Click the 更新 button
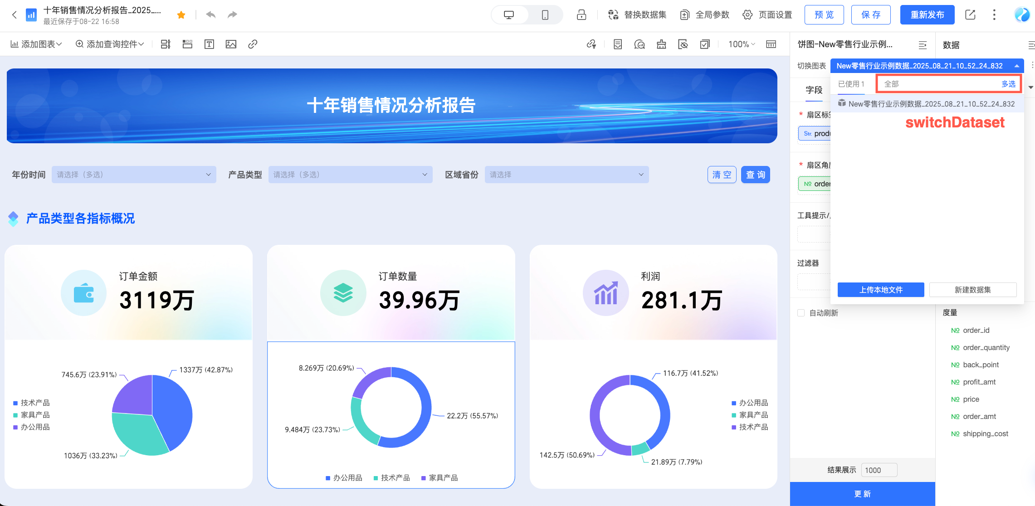Viewport: 1035px width, 506px height. [x=862, y=494]
